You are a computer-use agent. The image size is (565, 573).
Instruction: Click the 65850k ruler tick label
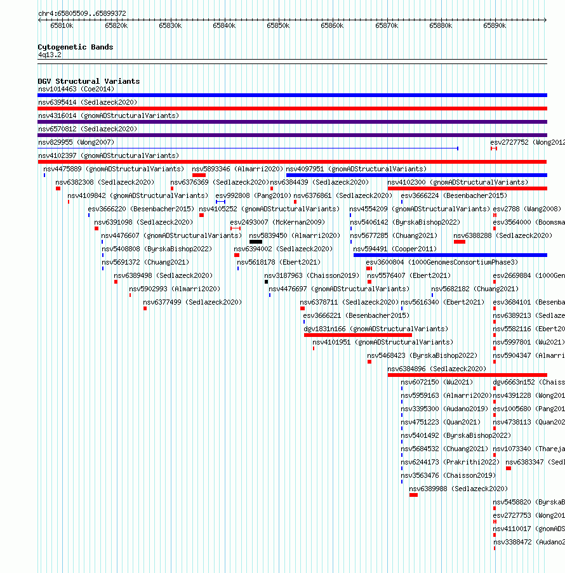(x=278, y=25)
